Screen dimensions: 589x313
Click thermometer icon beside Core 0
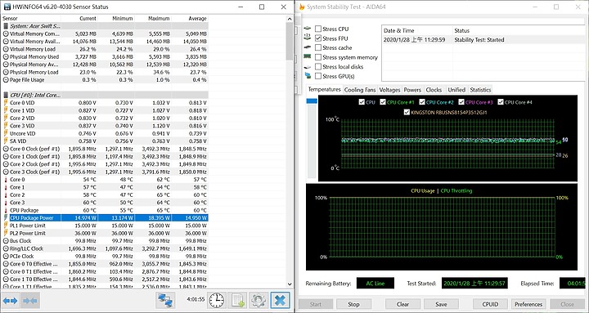tap(6, 180)
